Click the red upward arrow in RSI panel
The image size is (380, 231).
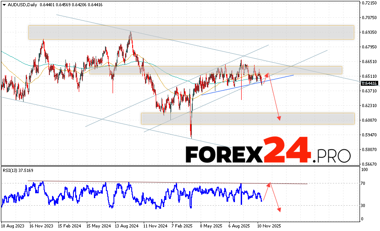point(266,191)
